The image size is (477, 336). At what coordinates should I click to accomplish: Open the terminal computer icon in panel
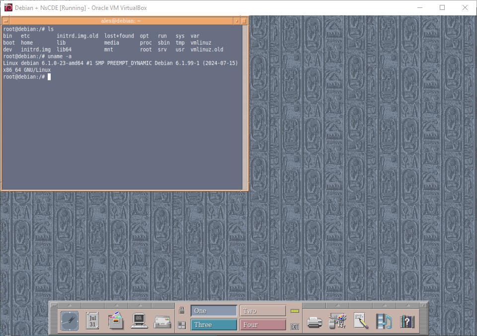[139, 321]
